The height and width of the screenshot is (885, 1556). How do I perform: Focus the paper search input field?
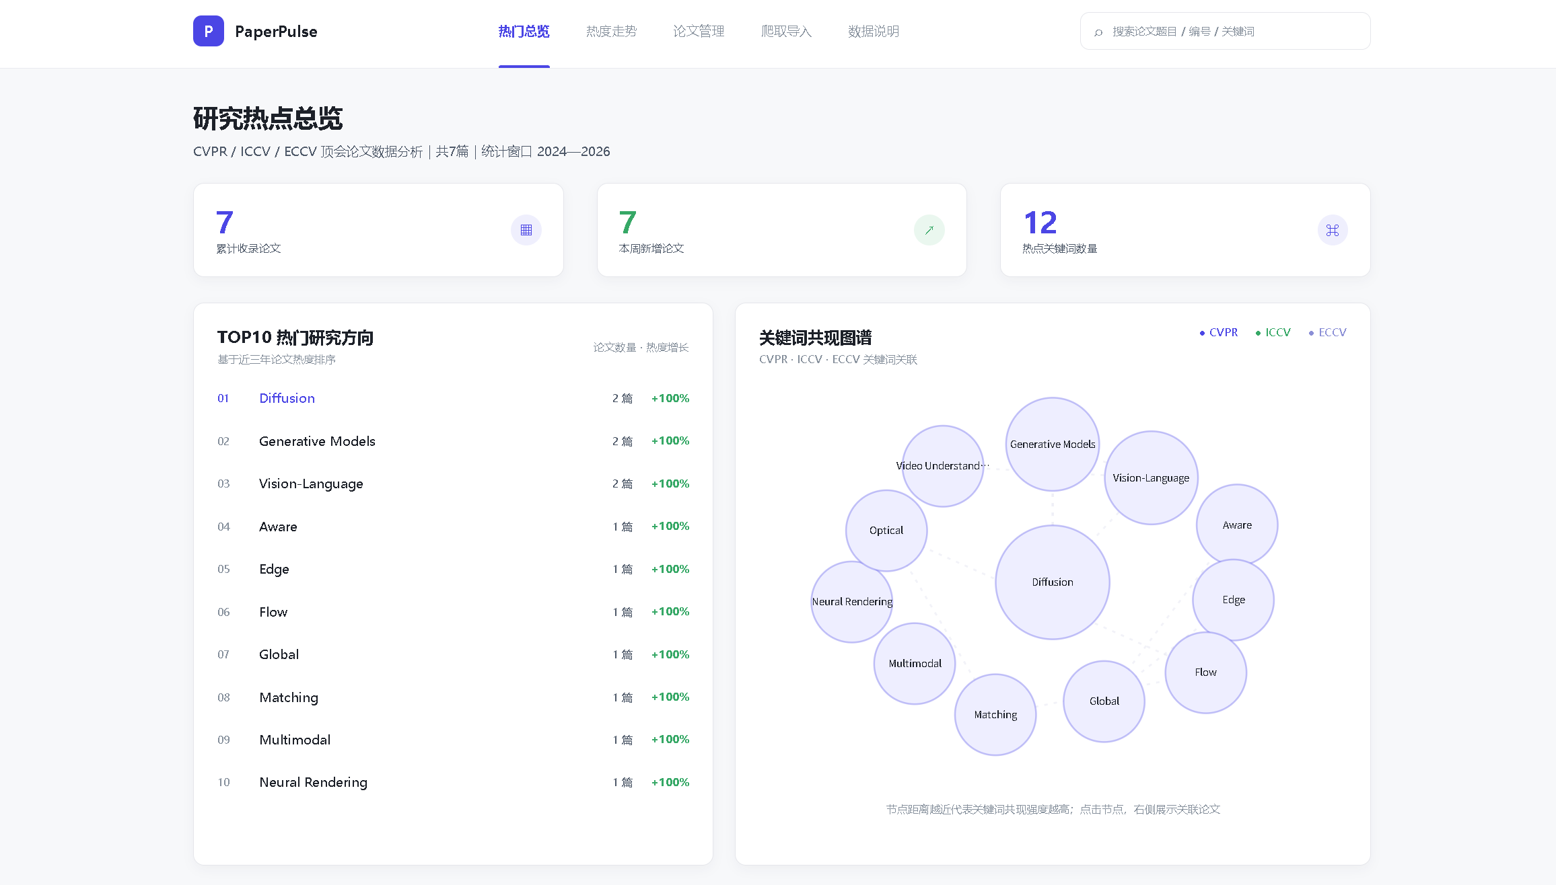click(1225, 31)
